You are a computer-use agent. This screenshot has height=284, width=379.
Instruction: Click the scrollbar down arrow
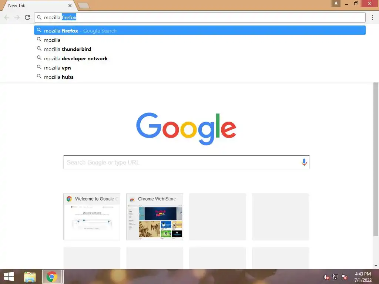click(x=376, y=266)
